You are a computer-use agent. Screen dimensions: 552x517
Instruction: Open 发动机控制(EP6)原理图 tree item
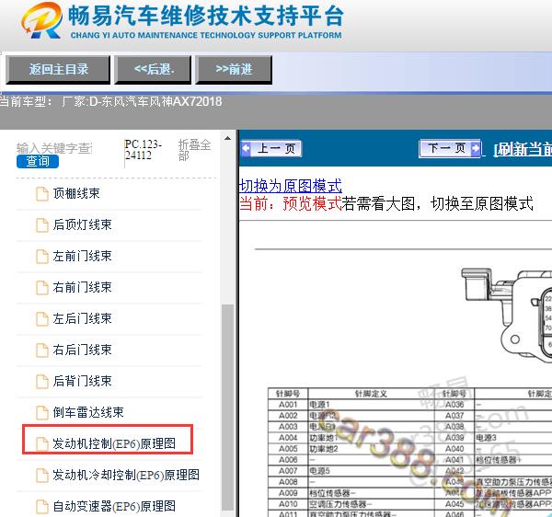click(x=114, y=443)
